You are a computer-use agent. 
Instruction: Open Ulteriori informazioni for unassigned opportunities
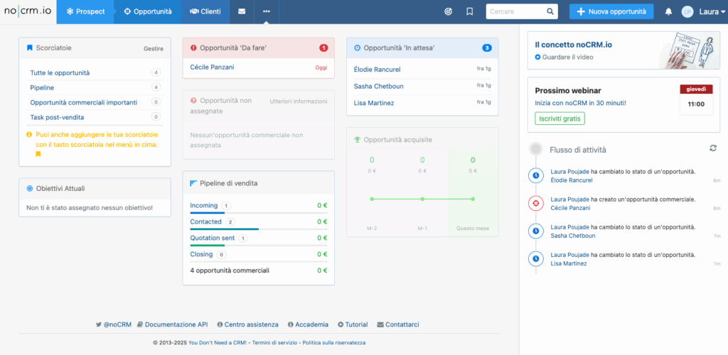[x=299, y=101]
